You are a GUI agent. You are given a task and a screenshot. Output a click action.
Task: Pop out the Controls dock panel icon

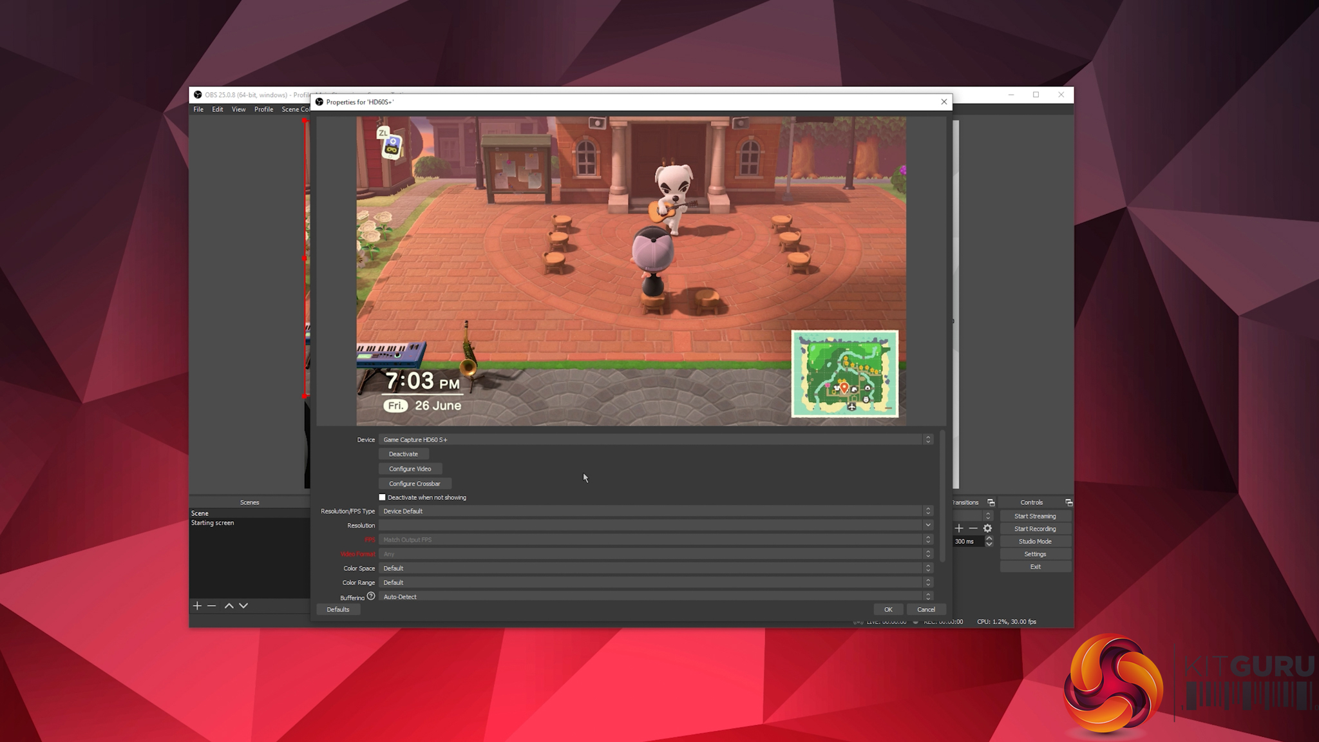click(1068, 502)
